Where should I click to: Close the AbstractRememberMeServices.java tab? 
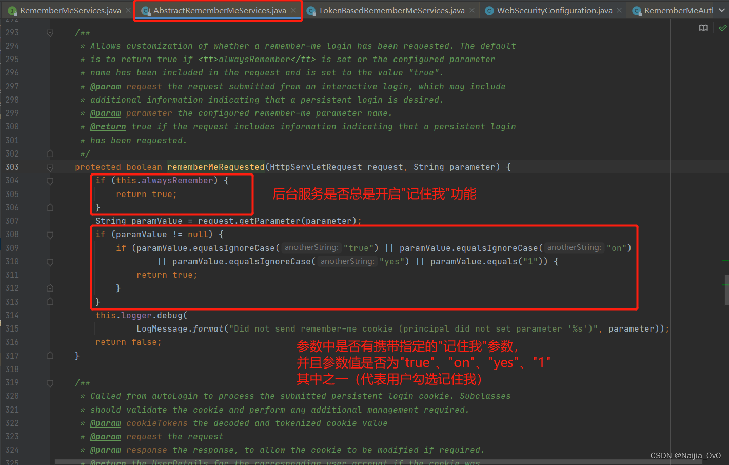coord(293,10)
